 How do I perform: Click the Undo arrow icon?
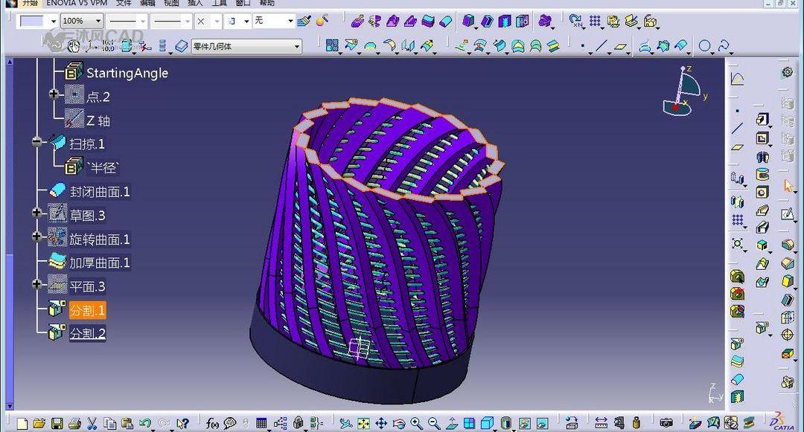(145, 424)
